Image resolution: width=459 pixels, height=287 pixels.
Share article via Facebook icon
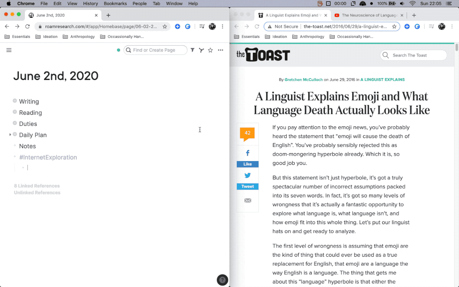coord(247,153)
